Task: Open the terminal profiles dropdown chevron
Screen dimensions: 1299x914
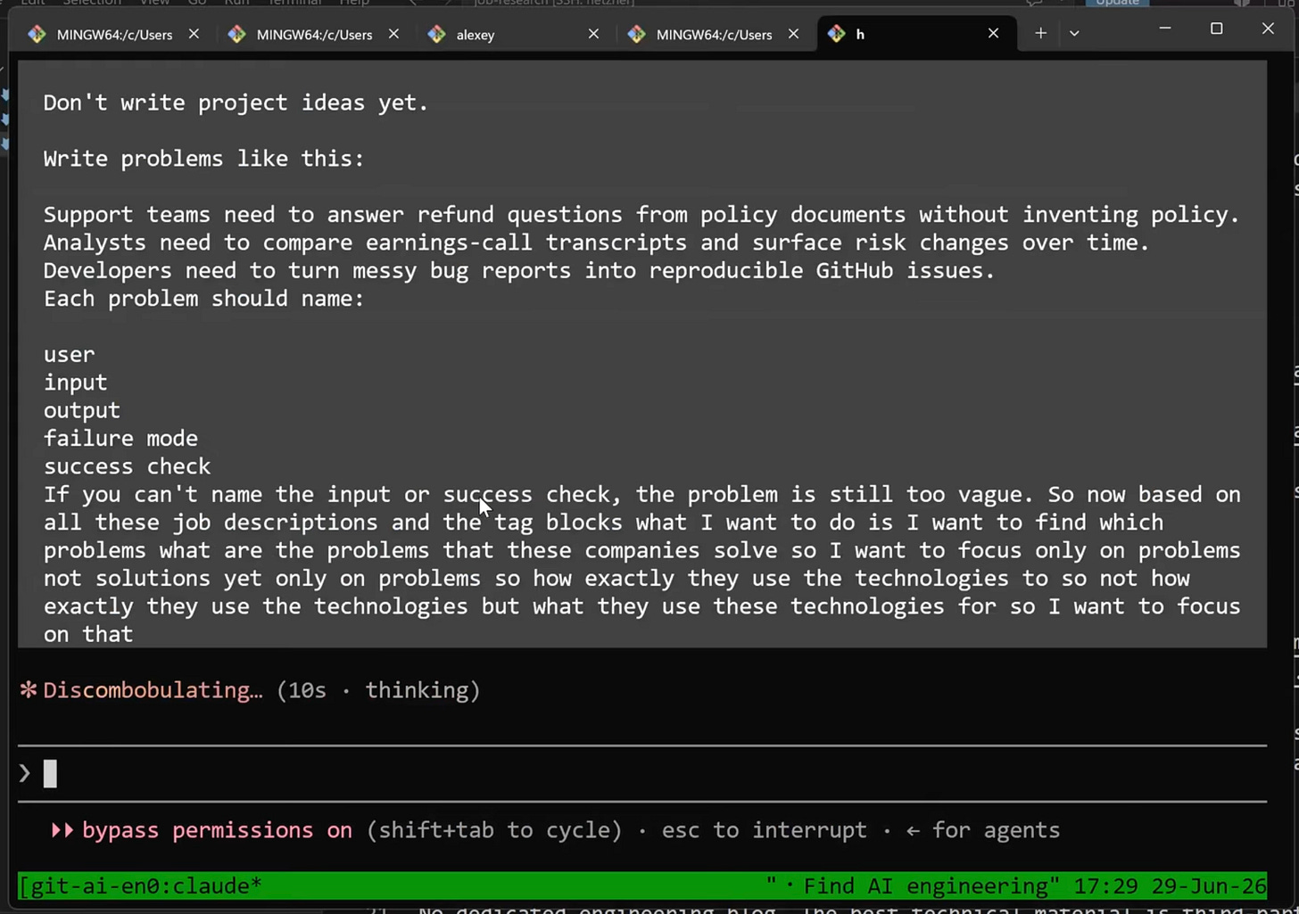Action: pyautogui.click(x=1074, y=33)
